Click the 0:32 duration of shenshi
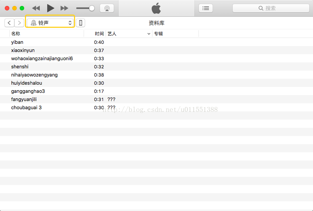Image resolution: width=313 pixels, height=211 pixels. pos(99,66)
